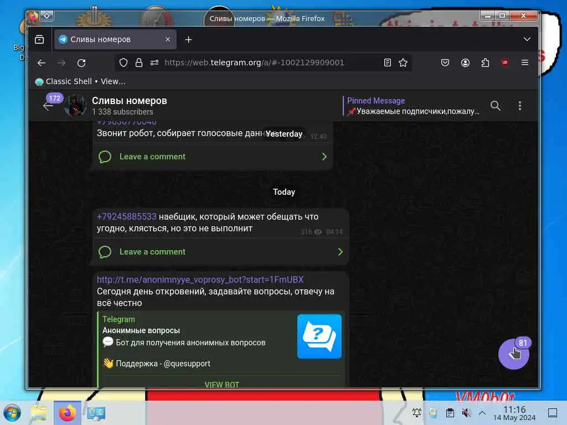
Task: Click the Yesterday date label
Action: coord(284,134)
